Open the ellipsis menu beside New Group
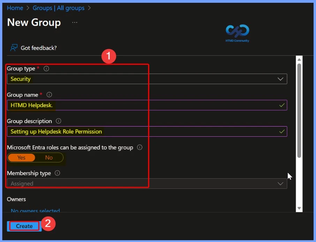Screen dimensions: 316x242 [x=74, y=23]
